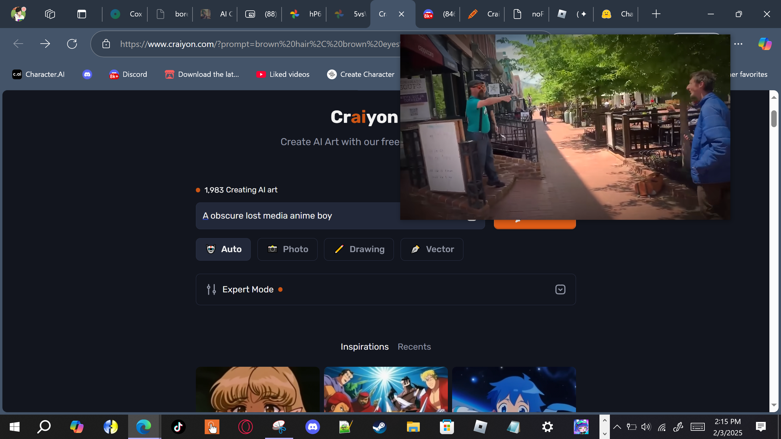
Task: Click the Craiyon logo heading
Action: pos(365,117)
